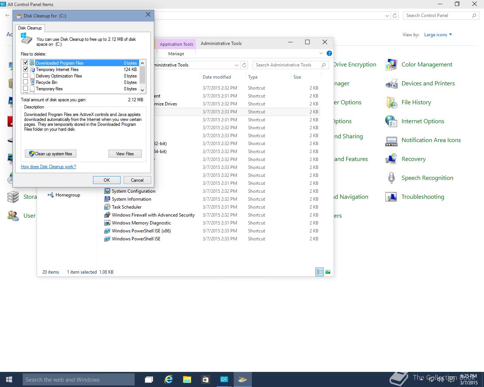Check the Temporary files checkbox
This screenshot has width=484, height=387.
click(x=26, y=88)
